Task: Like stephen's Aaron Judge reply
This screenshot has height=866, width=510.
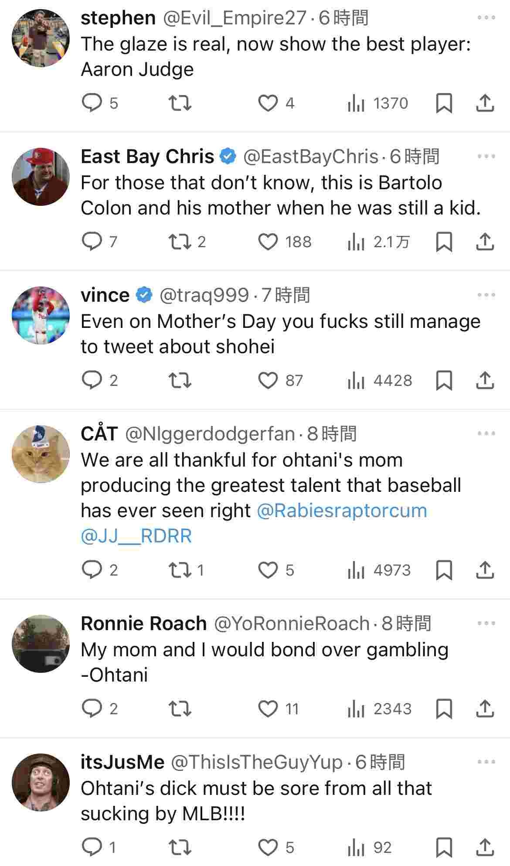Action: (268, 103)
